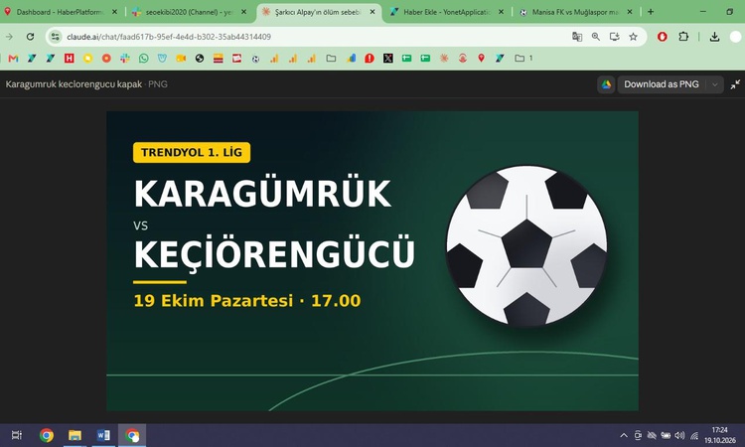Open the Claude starburst bookmark icon
This screenshot has height=447, width=745.
coord(444,58)
